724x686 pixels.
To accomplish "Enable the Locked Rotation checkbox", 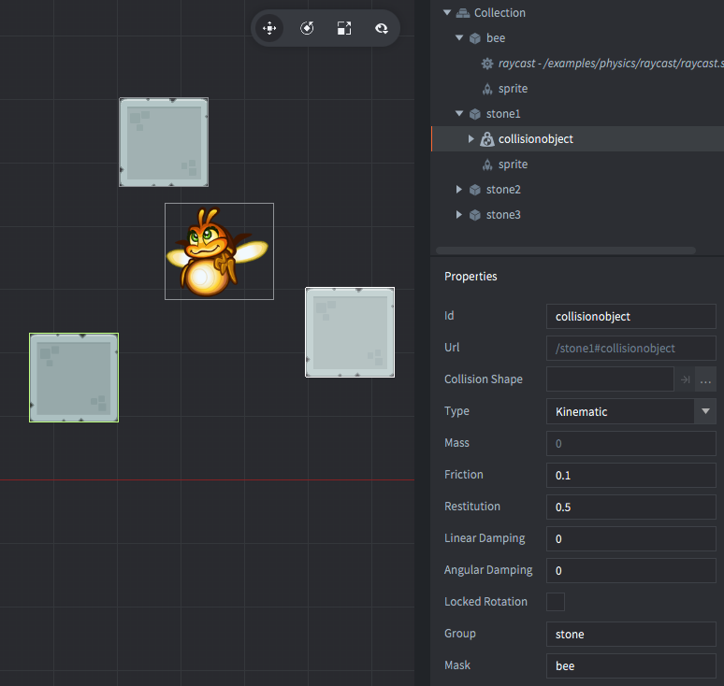I will tap(556, 602).
